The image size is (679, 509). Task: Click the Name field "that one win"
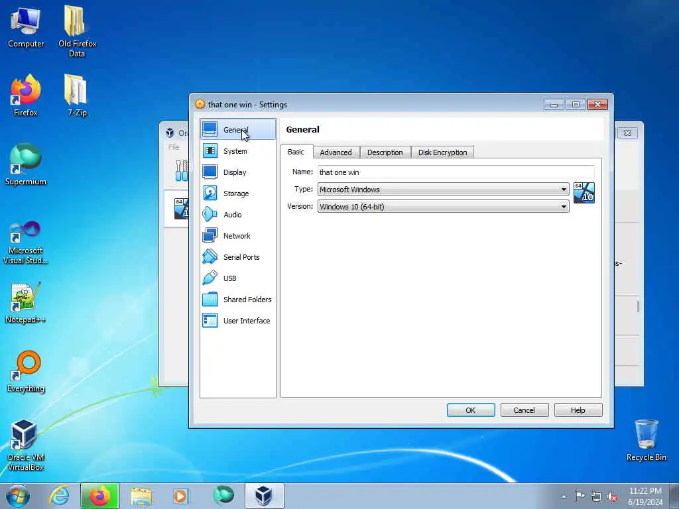click(456, 172)
